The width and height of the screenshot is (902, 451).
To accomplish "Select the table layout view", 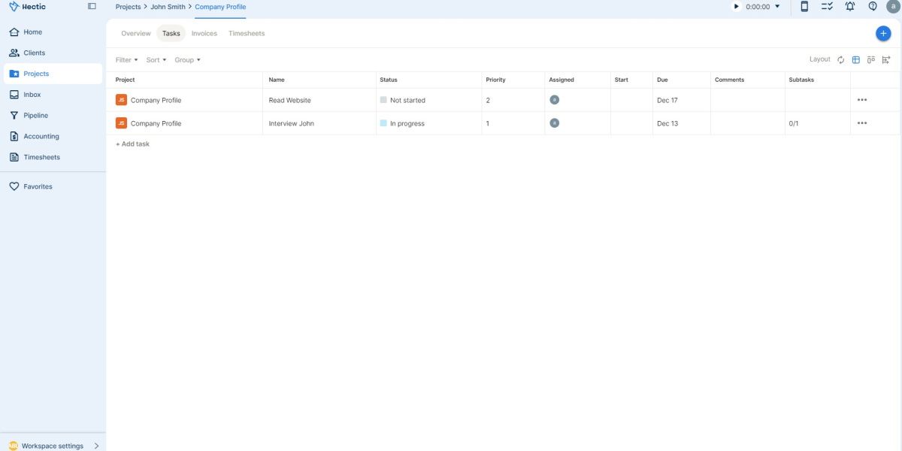I will 856,60.
